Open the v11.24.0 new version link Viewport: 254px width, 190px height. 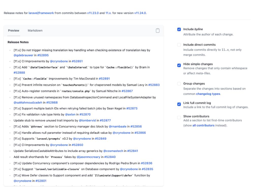tap(140, 13)
